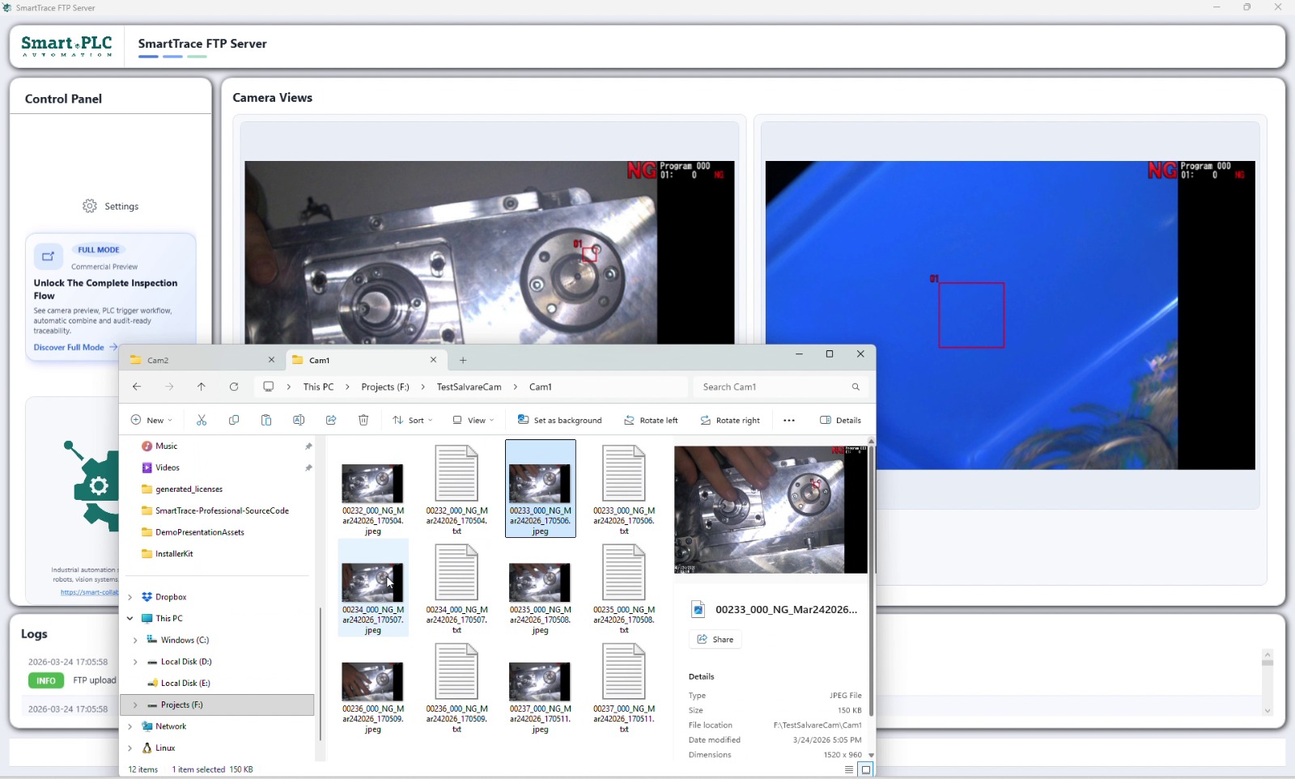This screenshot has width=1295, height=779.
Task: Click Share button in details pane
Action: pos(715,639)
